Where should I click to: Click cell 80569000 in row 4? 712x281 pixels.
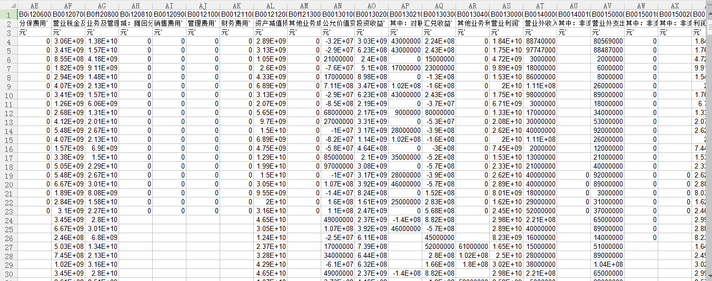coord(608,41)
